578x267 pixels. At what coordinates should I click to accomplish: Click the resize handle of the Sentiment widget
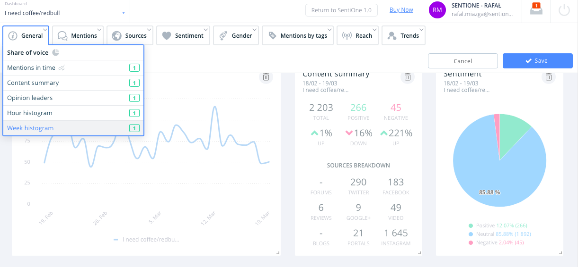[x=560, y=253]
